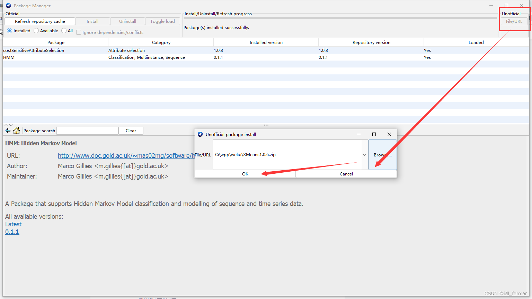The width and height of the screenshot is (532, 299).
Task: Click the Unofficial File/URL button
Action: click(514, 21)
